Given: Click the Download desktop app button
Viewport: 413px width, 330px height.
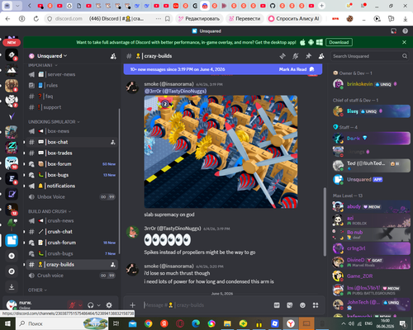Looking at the screenshot, I should coord(339,42).
